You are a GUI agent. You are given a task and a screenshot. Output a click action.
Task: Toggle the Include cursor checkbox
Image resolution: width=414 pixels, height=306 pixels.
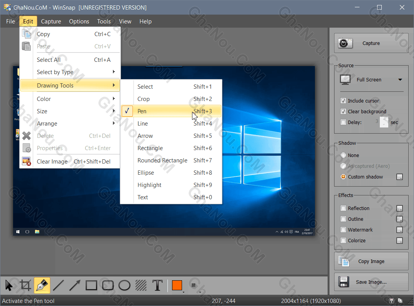(343, 101)
